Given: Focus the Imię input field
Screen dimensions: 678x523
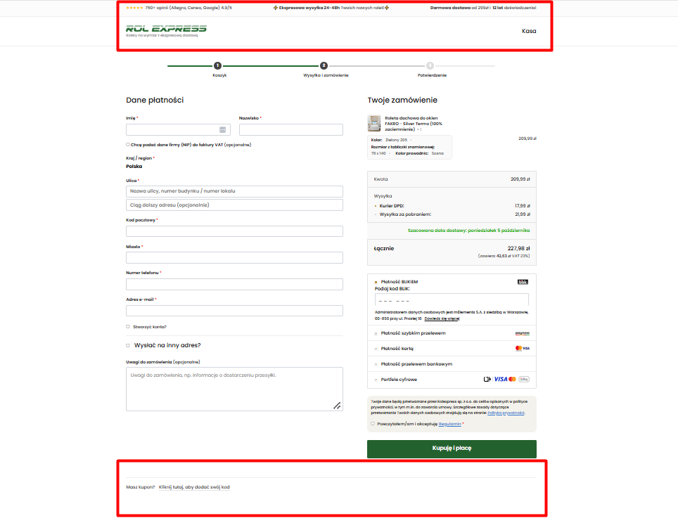Looking at the screenshot, I should pos(178,129).
